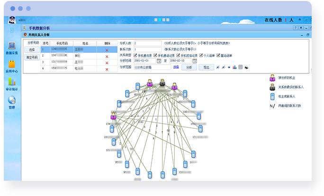
Task: Open the 审计统计 chart icon
Action: (12, 83)
